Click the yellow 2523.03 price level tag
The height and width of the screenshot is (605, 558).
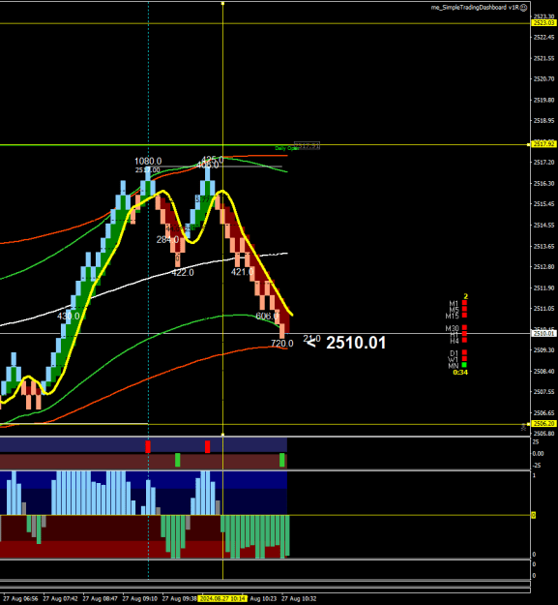coord(543,23)
